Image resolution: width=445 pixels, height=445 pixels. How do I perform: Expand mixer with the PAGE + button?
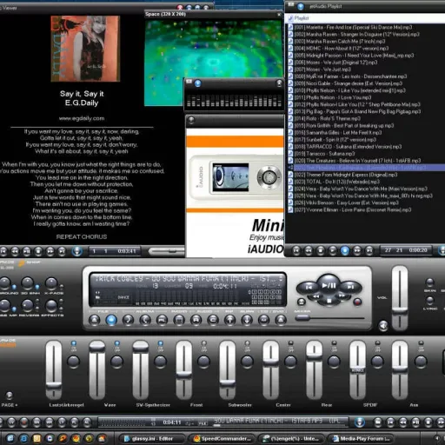pos(9,395)
